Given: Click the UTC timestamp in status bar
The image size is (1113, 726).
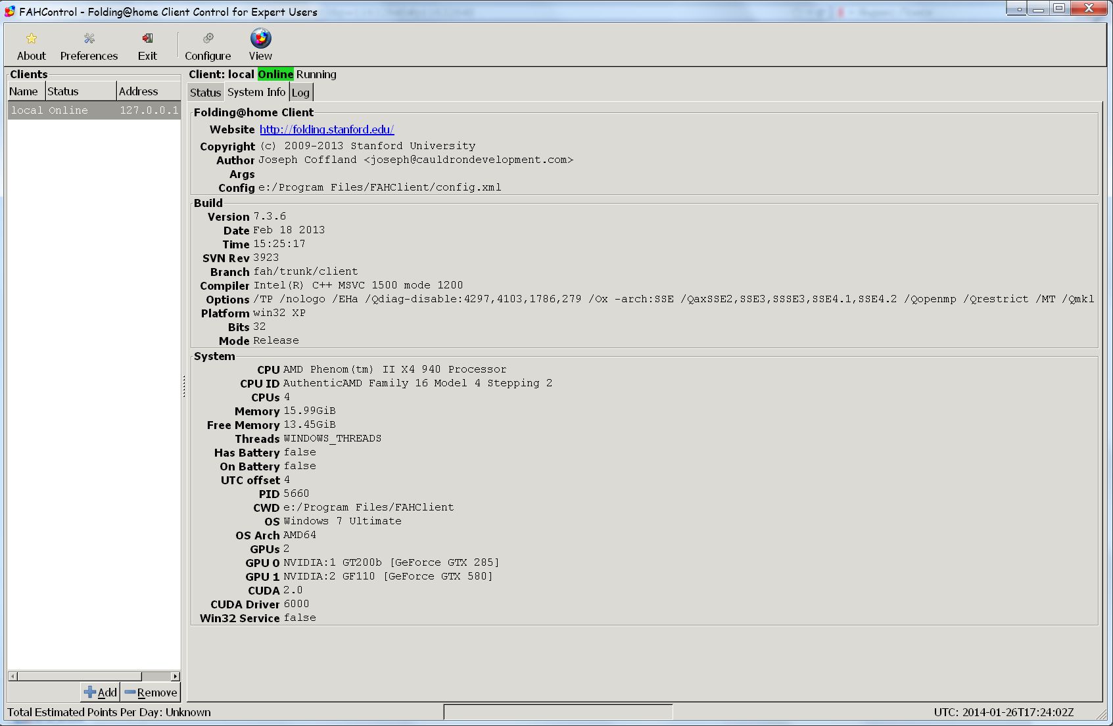Looking at the screenshot, I should 1004,712.
